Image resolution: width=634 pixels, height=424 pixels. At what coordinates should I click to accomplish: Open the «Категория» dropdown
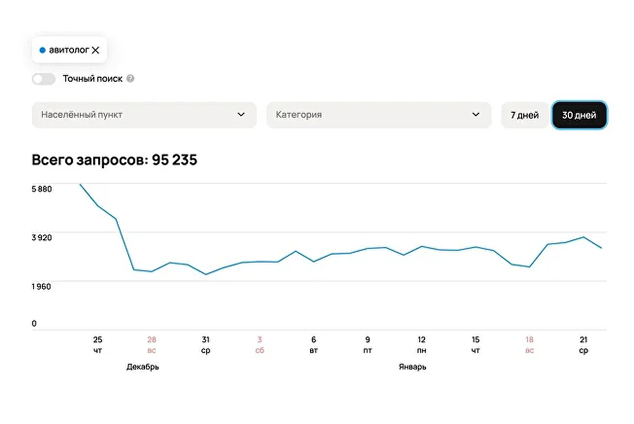click(x=379, y=115)
